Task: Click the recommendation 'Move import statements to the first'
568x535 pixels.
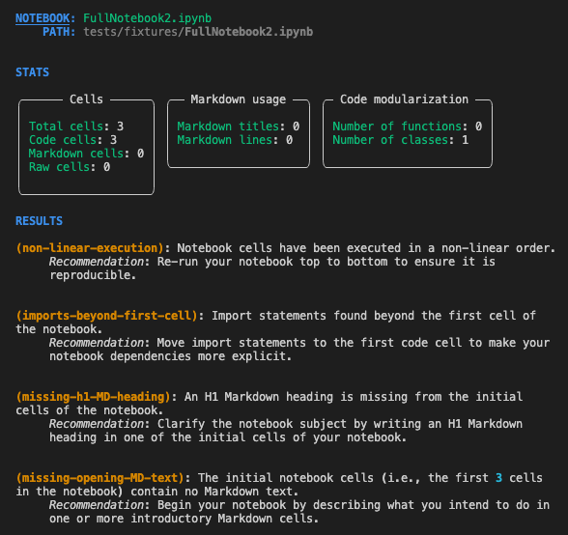Action: tap(275, 343)
